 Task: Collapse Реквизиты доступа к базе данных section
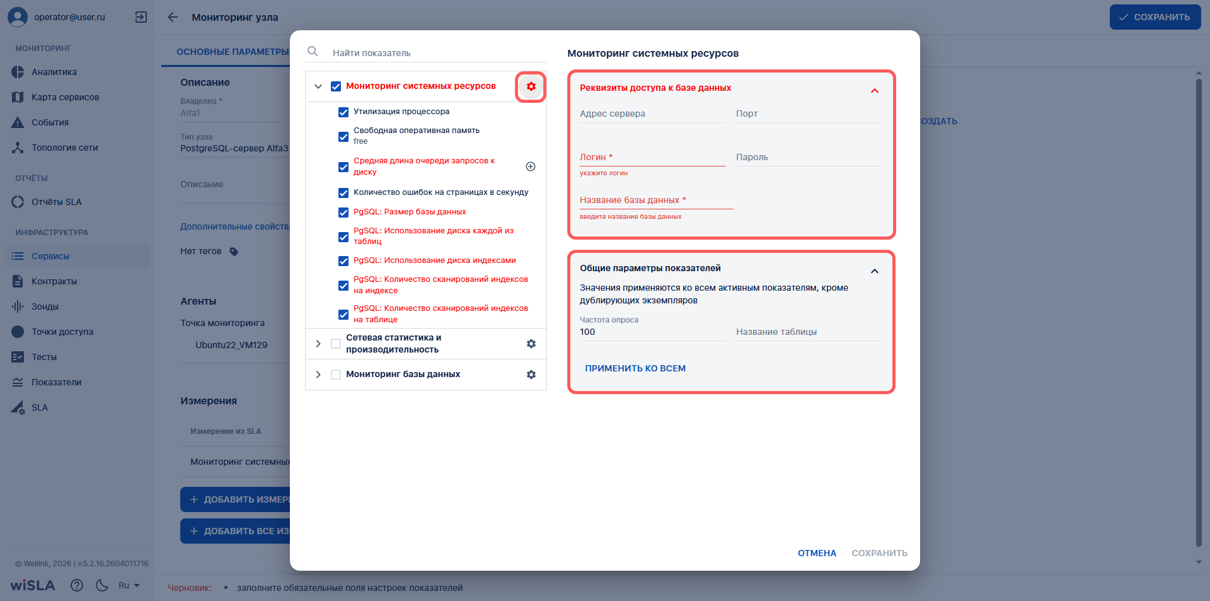coord(875,91)
